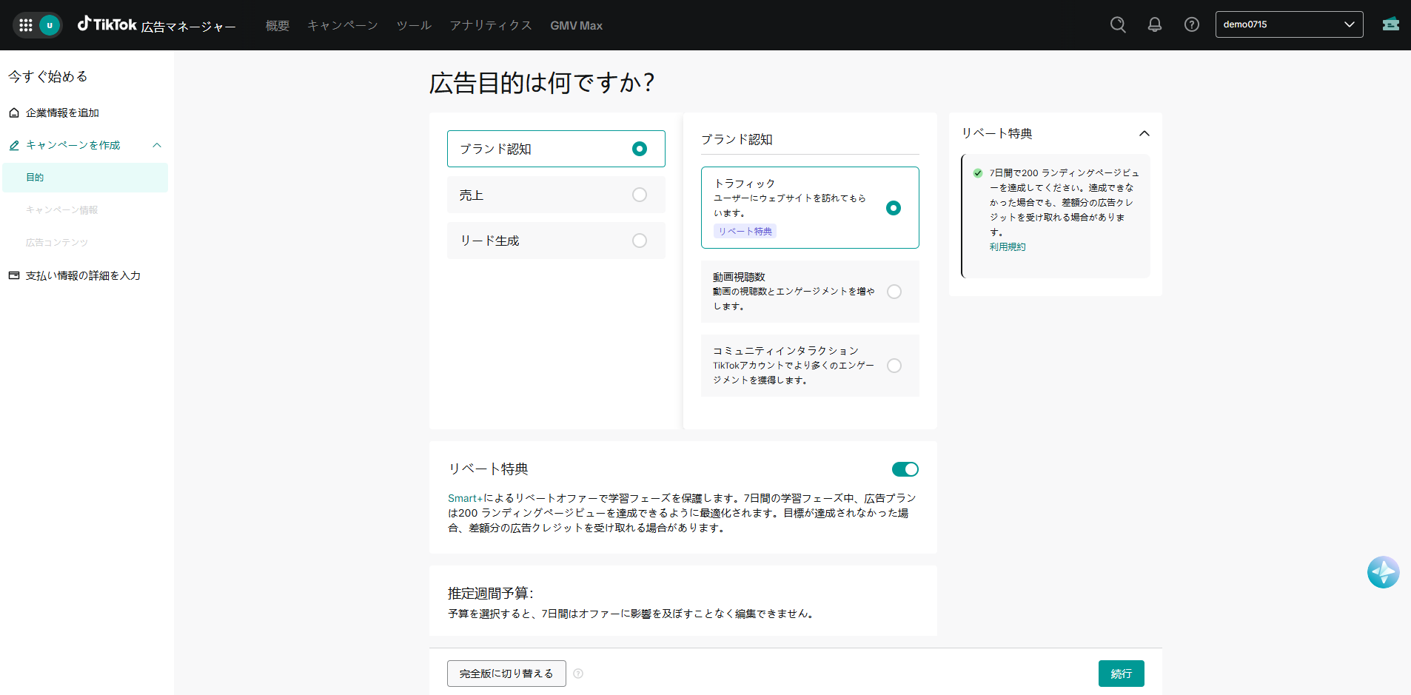
Task: Select 目的 step in sidebar
Action: pyautogui.click(x=85, y=178)
